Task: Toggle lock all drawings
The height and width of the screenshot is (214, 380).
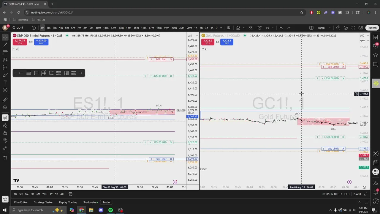Action: pyautogui.click(x=5, y=133)
